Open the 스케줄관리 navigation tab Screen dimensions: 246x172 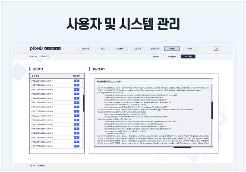(155, 49)
